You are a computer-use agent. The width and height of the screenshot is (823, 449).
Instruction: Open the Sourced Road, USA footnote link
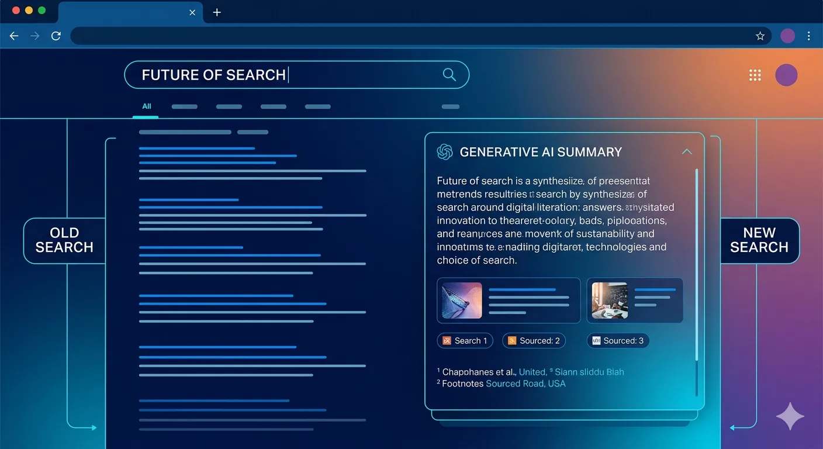tap(525, 384)
